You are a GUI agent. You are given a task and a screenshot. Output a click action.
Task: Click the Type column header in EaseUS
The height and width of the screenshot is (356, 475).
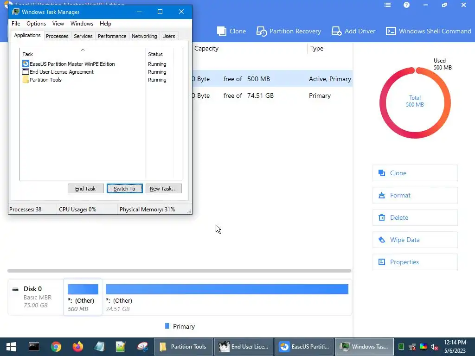316,48
